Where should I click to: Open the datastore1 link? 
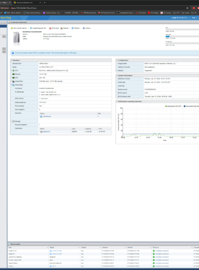coord(46,132)
